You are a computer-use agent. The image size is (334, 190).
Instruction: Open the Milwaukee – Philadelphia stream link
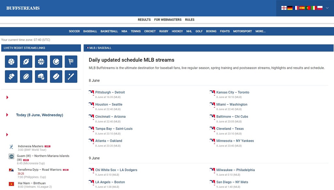235,170
